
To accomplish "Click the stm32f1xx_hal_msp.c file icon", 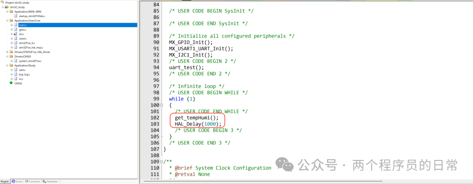I will click(x=16, y=48).
